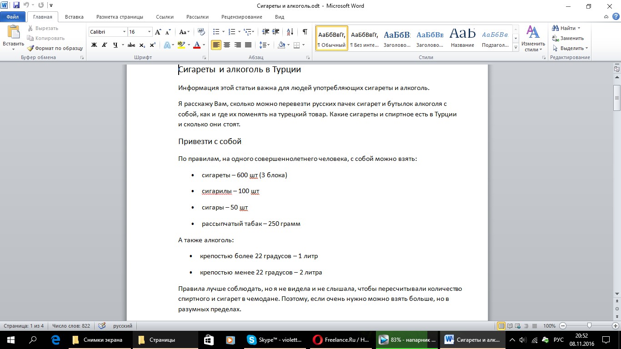The image size is (621, 349).
Task: Zoom out with the minus button
Action: click(563, 326)
